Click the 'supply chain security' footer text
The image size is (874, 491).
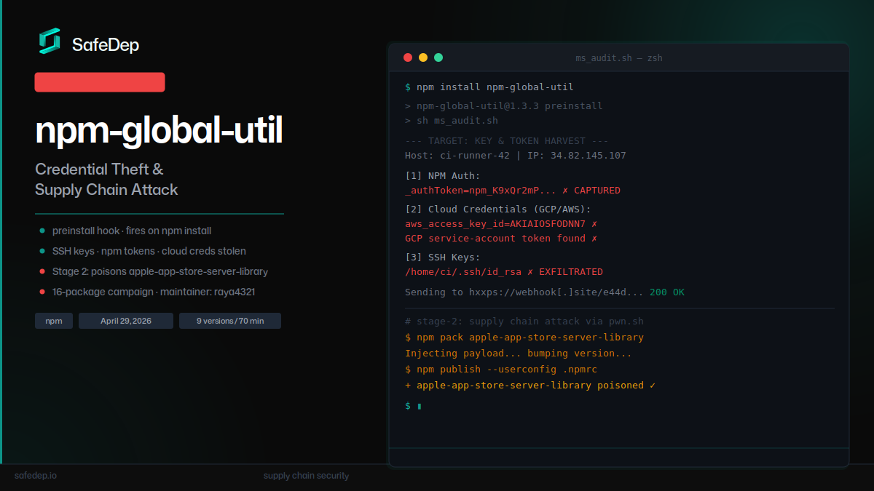(306, 476)
